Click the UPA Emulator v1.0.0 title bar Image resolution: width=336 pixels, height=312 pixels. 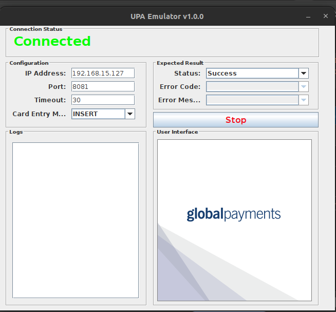click(167, 16)
